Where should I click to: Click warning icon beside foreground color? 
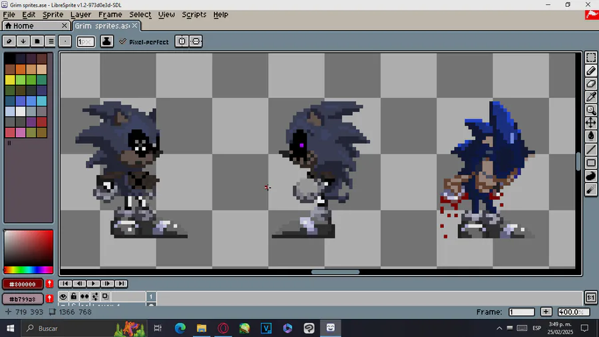tap(49, 284)
